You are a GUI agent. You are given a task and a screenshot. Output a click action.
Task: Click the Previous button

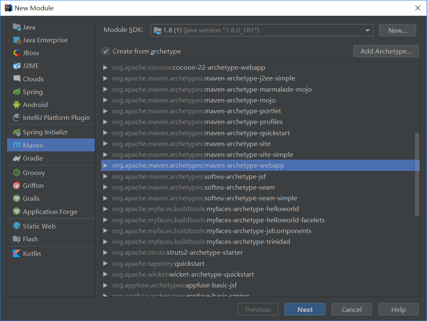(258, 309)
